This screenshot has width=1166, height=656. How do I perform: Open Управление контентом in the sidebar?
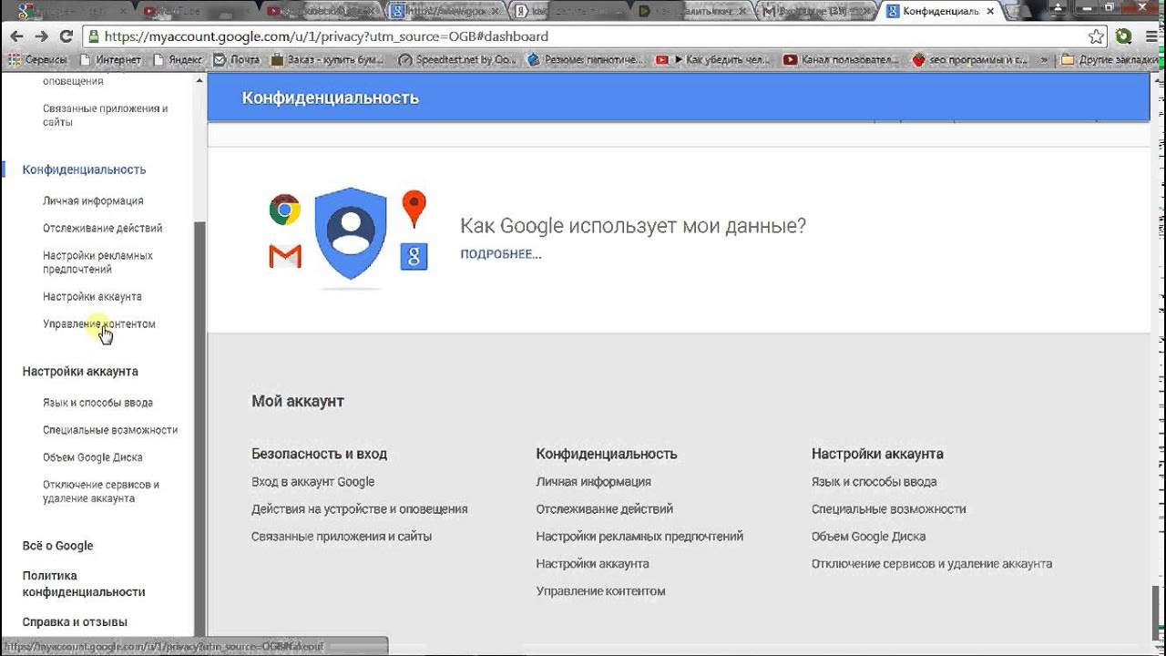click(x=99, y=323)
